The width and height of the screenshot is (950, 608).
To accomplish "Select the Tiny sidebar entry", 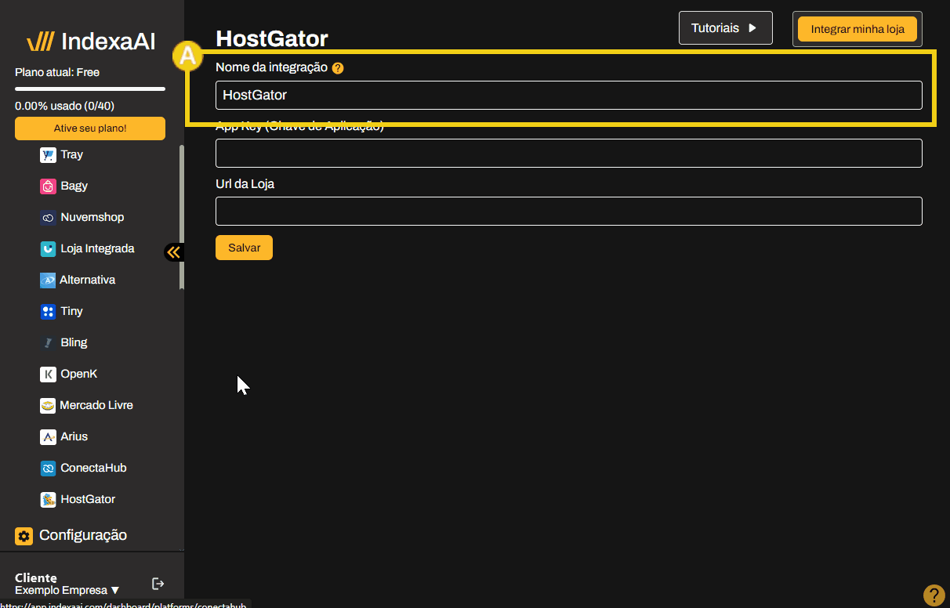I will tap(71, 312).
